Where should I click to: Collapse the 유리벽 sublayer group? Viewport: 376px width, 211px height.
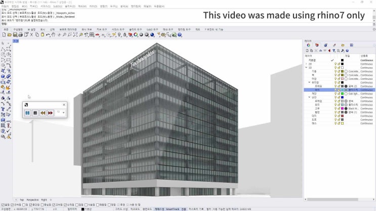click(309, 82)
